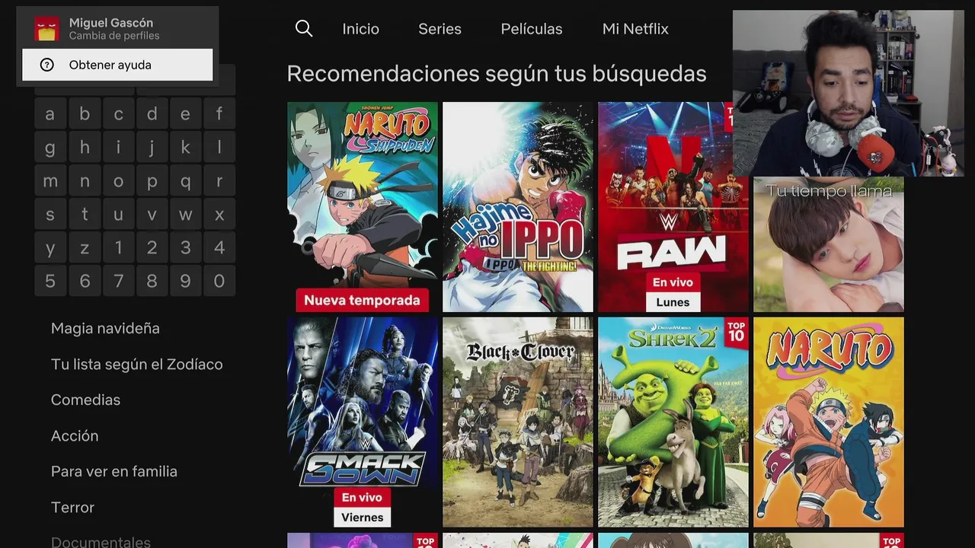This screenshot has height=548, width=975.
Task: Select letter n key
Action: point(85,181)
